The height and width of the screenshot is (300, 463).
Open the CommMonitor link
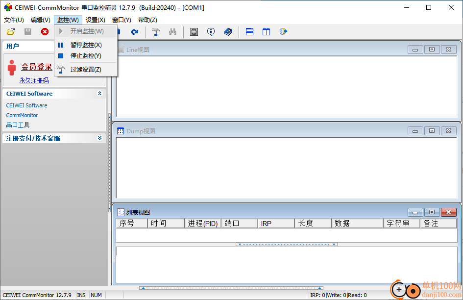22,115
